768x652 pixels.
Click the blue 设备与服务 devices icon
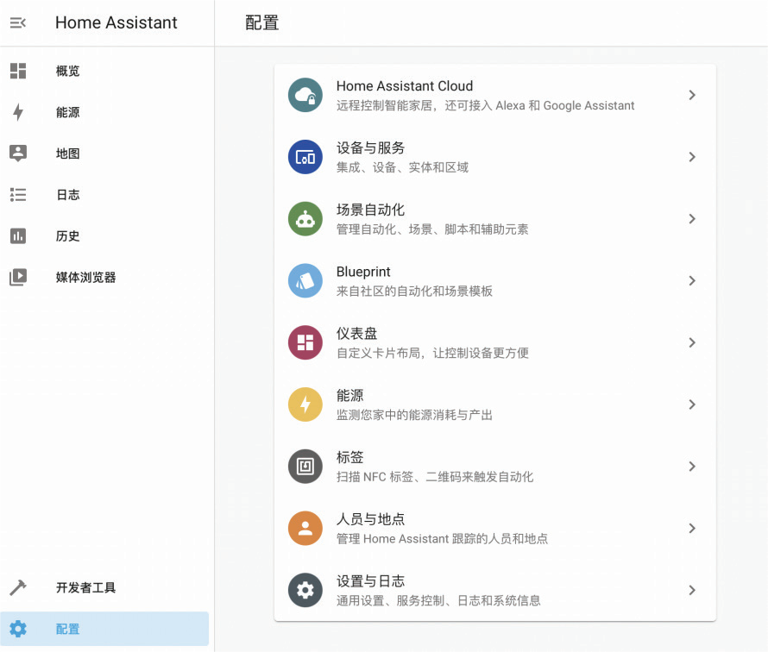305,157
